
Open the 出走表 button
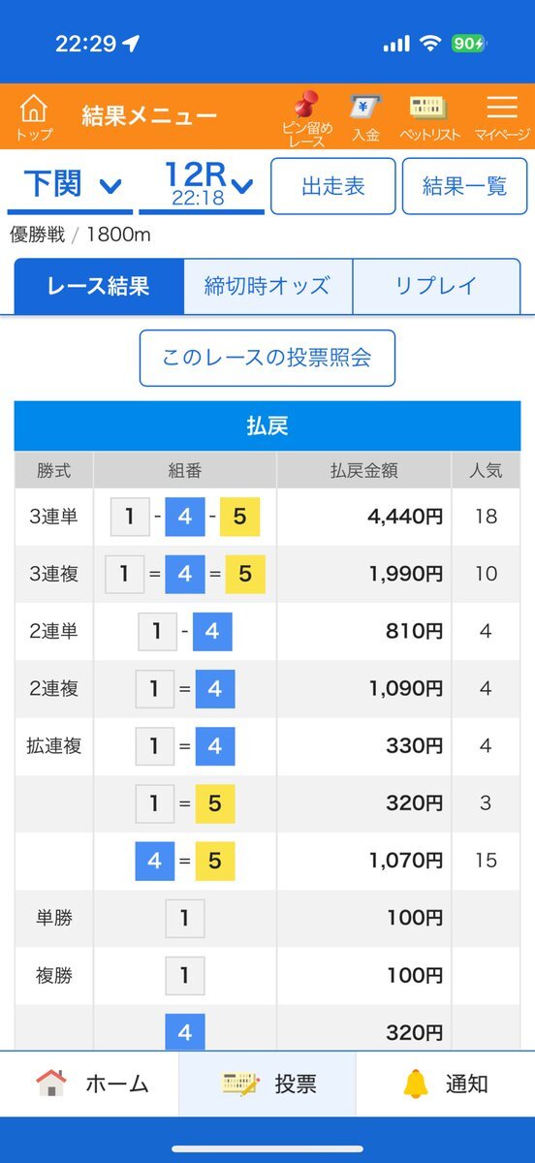(333, 186)
